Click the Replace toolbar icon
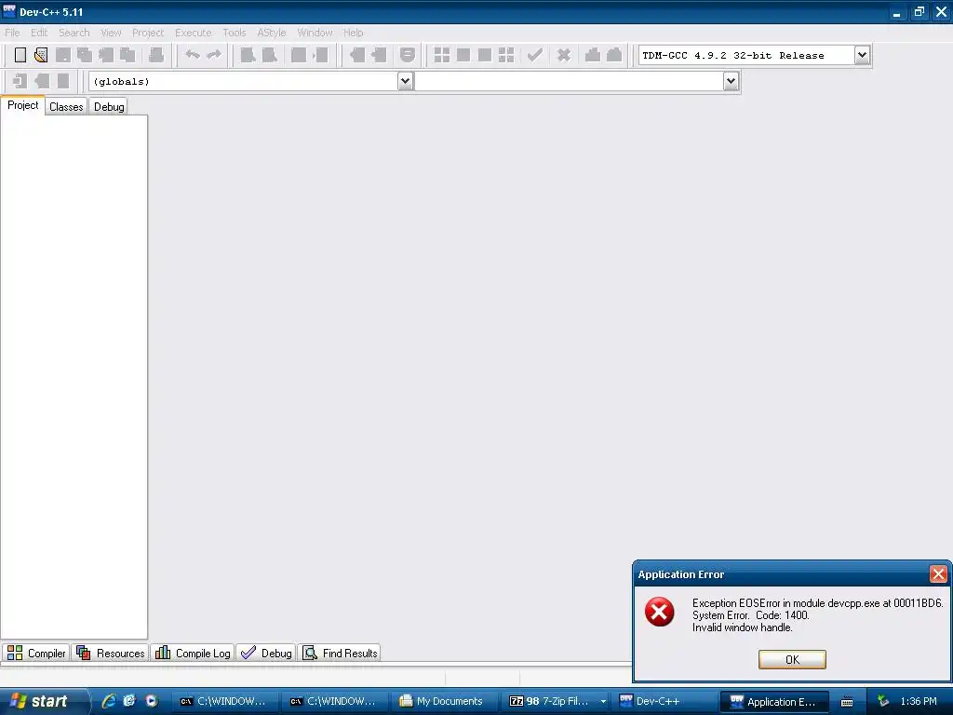Screen dimensions: 953x715 [x=269, y=55]
